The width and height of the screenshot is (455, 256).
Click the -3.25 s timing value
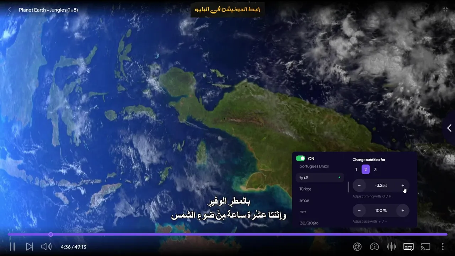pyautogui.click(x=381, y=186)
